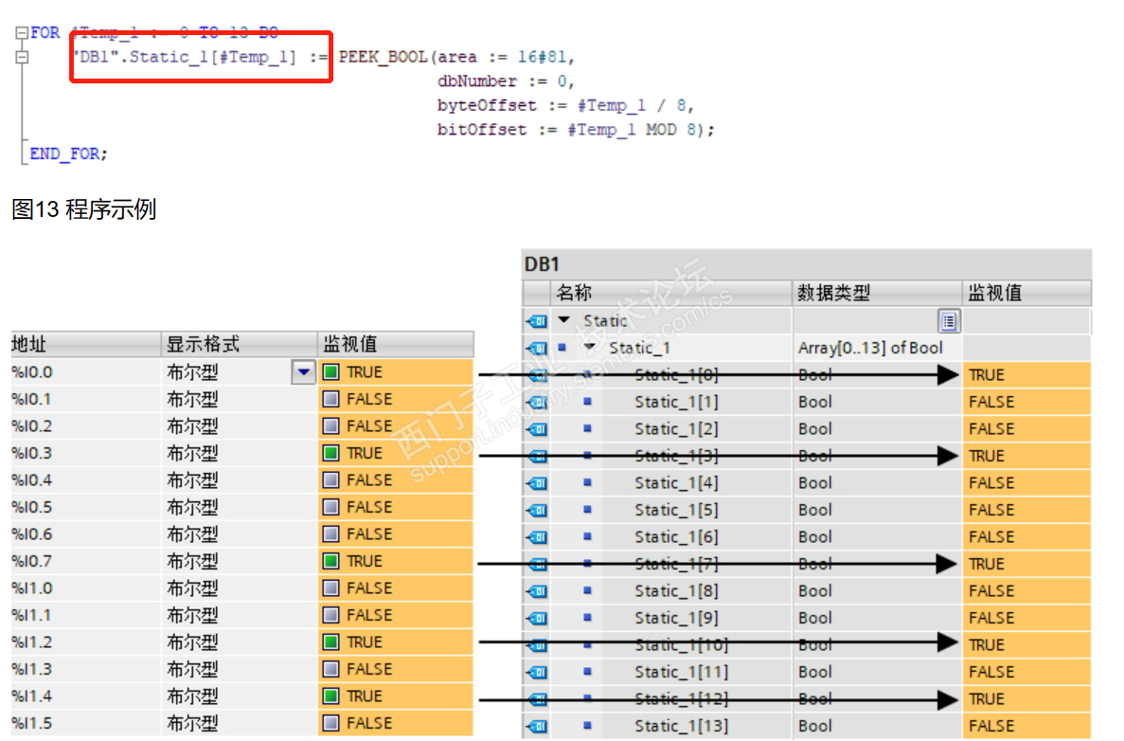Click the tag icon of the Static_1[8] row
The height and width of the screenshot is (741, 1124).
click(x=537, y=591)
